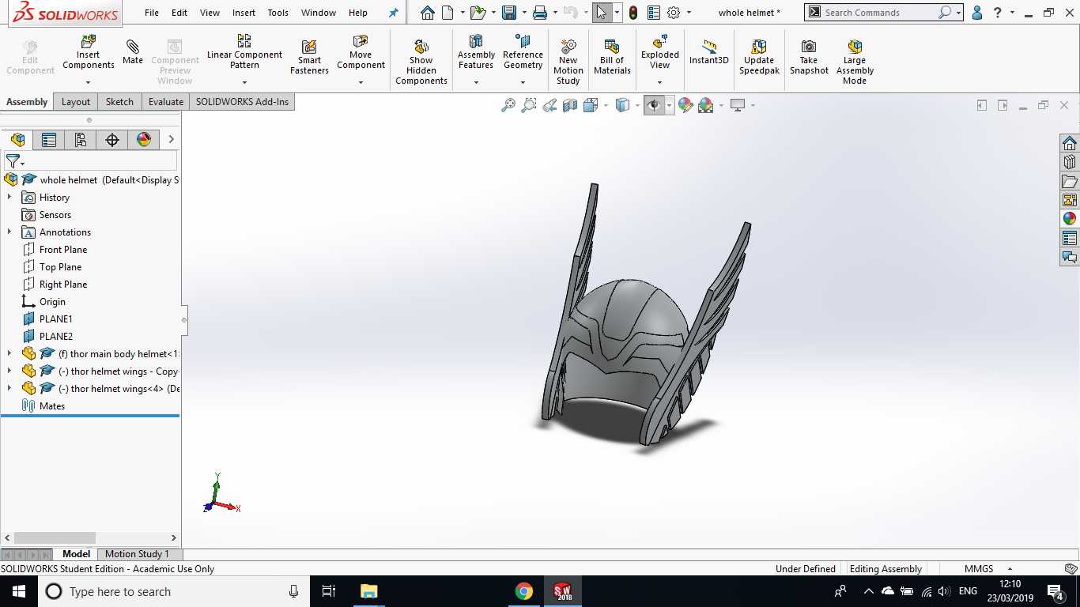The height and width of the screenshot is (607, 1080).
Task: Select the Mates folder in tree
Action: click(x=52, y=405)
